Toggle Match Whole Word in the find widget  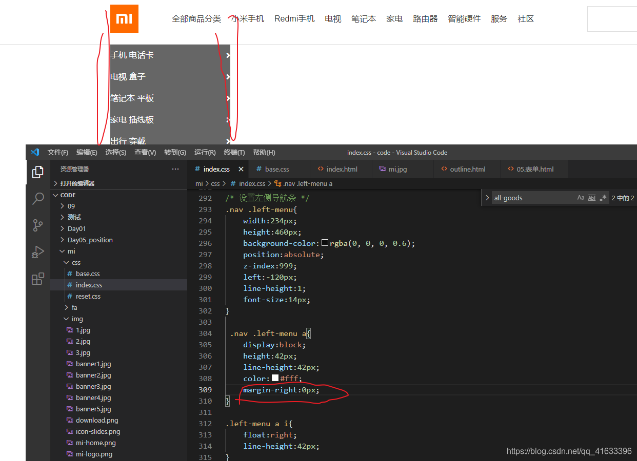[592, 198]
